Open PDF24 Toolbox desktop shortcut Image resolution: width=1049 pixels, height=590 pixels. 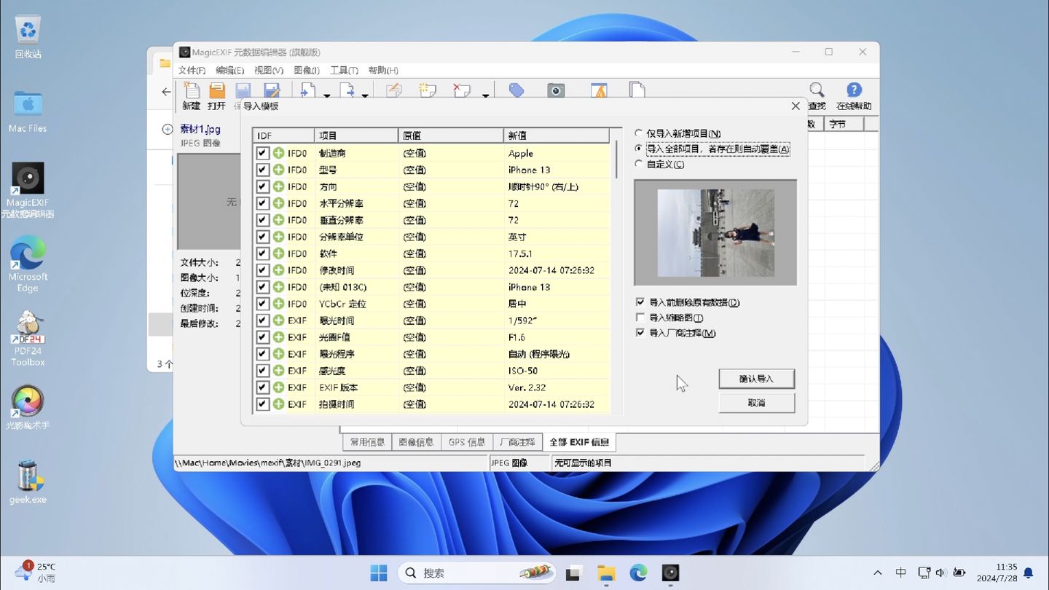[x=28, y=339]
